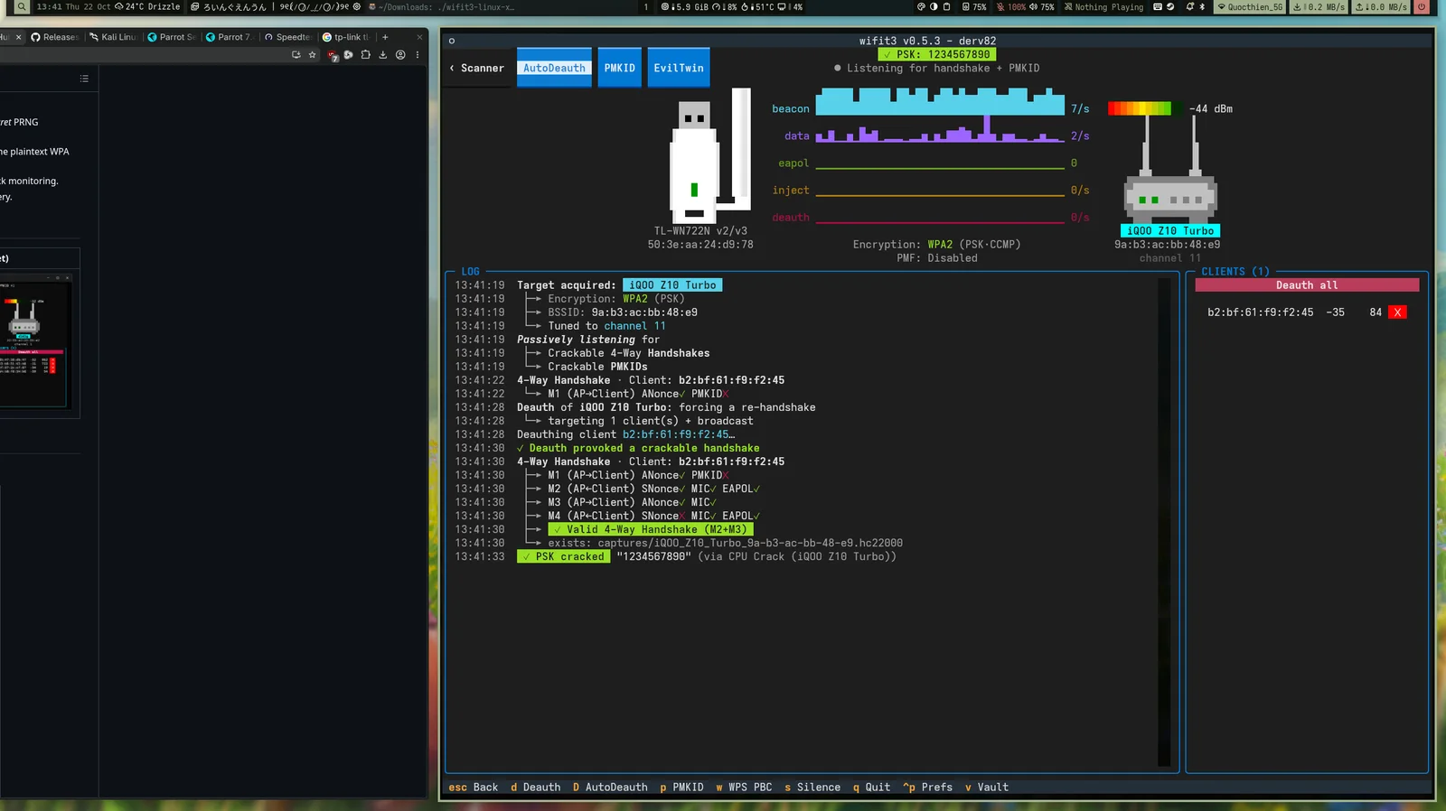The width and height of the screenshot is (1446, 811).
Task: Click the red extension icon with badge 7
Action: (332, 55)
